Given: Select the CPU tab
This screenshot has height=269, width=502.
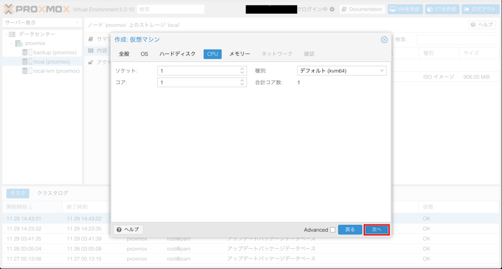Looking at the screenshot, I should tap(213, 54).
